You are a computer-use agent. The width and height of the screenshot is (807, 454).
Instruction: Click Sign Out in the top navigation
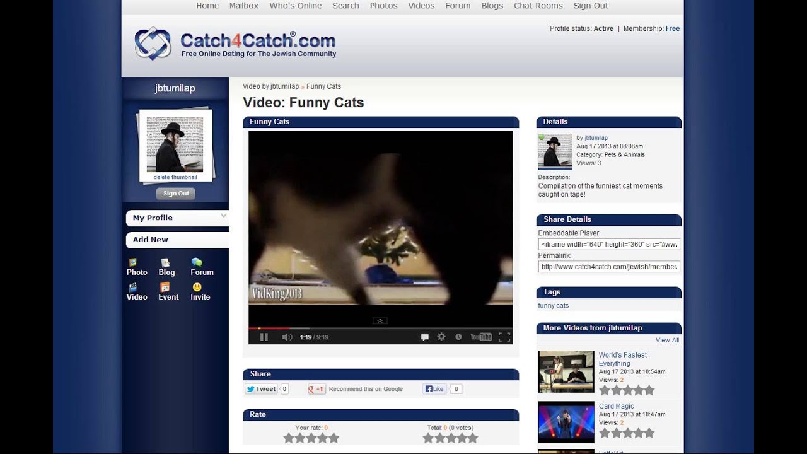click(x=591, y=6)
